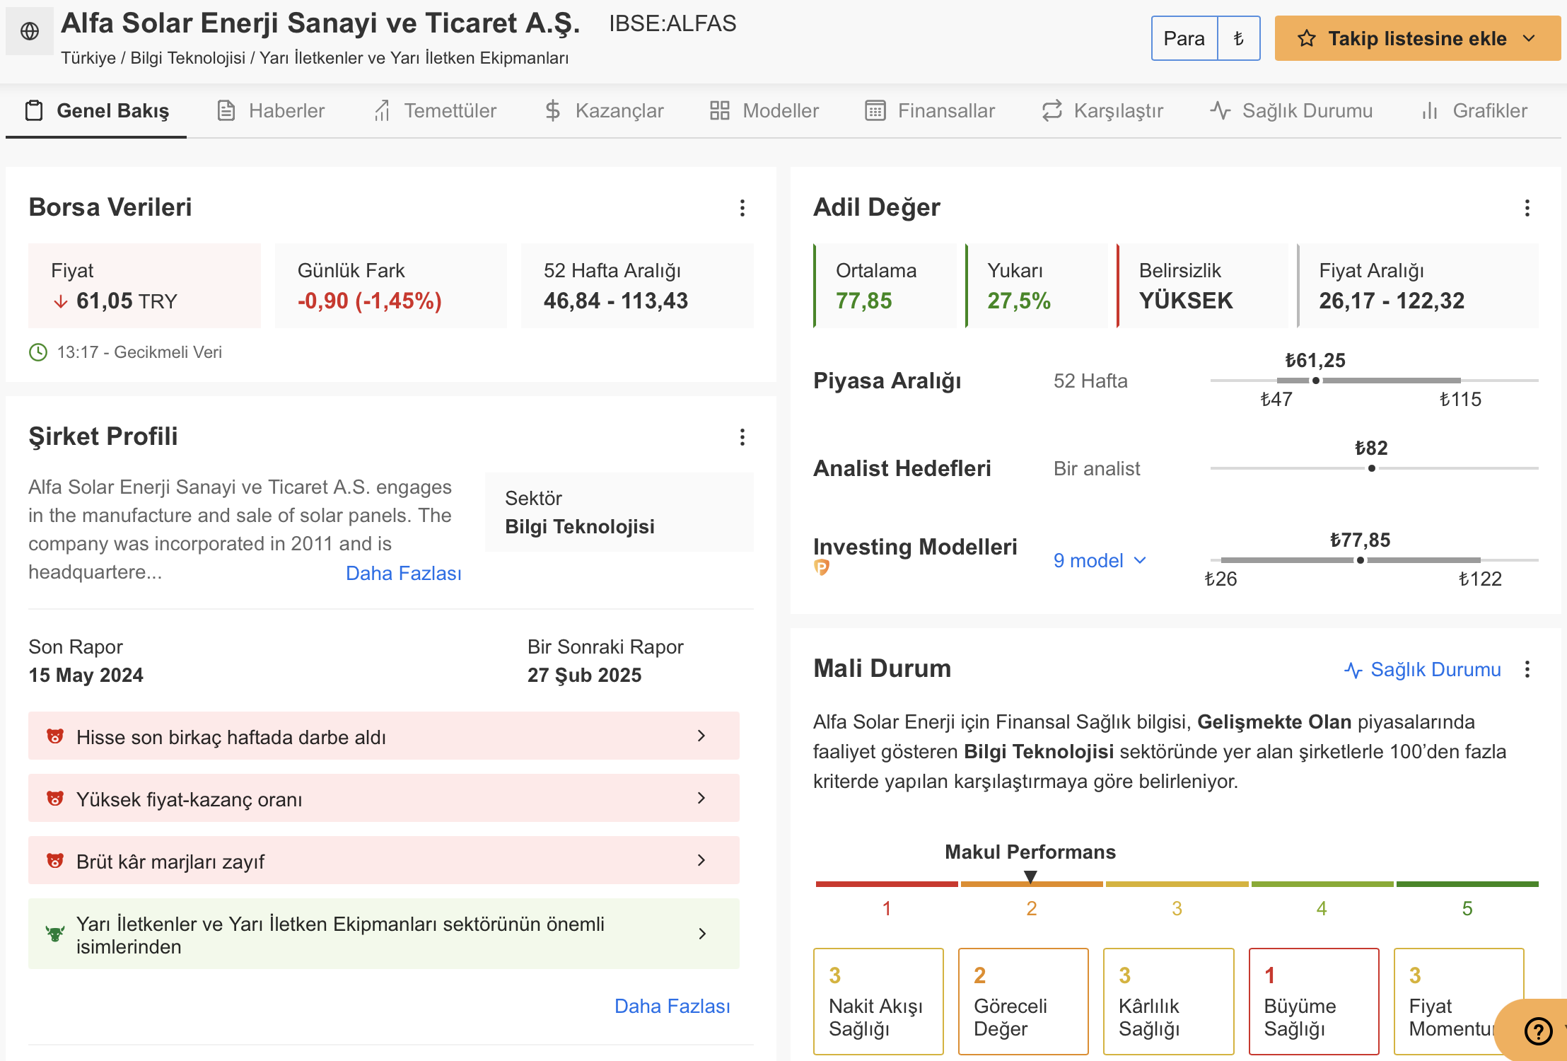Click the Büyüme Sağlığı card
This screenshot has height=1061, width=1567.
[x=1314, y=1001]
